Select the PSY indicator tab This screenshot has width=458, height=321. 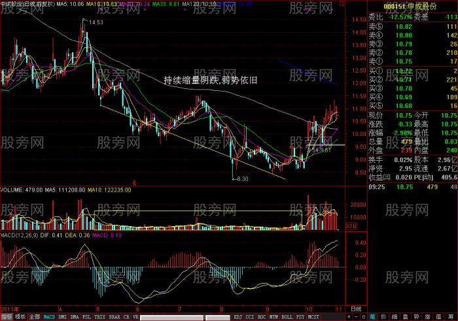[300, 317]
